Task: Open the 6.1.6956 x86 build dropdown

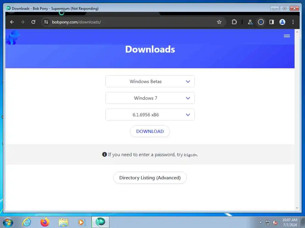Action: click(x=150, y=115)
